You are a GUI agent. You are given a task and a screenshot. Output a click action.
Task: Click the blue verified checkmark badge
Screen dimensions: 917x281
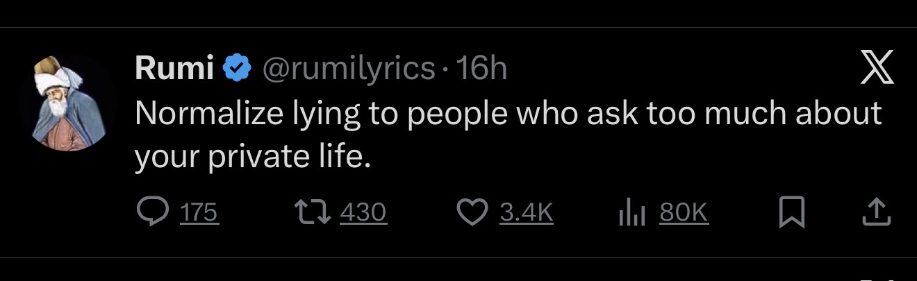tap(238, 68)
